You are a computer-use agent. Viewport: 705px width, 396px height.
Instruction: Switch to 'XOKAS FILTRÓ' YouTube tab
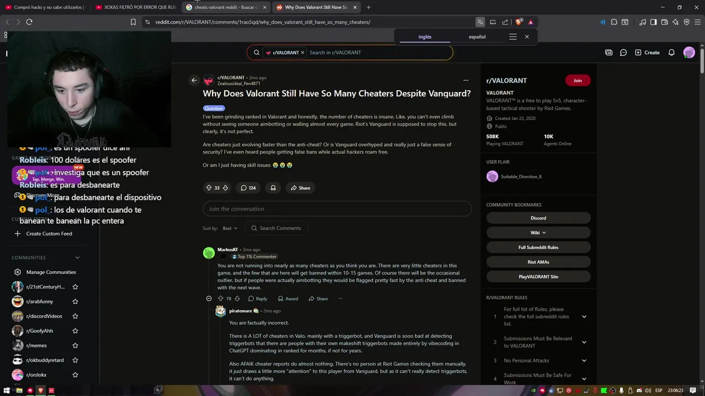[135, 7]
